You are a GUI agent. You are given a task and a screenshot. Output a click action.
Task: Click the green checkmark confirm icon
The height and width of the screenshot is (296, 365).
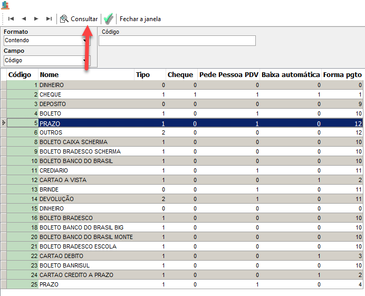click(x=109, y=19)
